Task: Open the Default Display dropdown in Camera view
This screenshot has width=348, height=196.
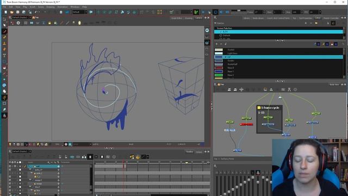Action: pos(30,17)
